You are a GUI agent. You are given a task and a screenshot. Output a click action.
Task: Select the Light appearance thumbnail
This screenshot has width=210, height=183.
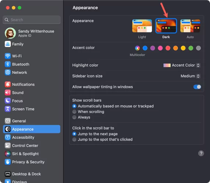point(142,26)
